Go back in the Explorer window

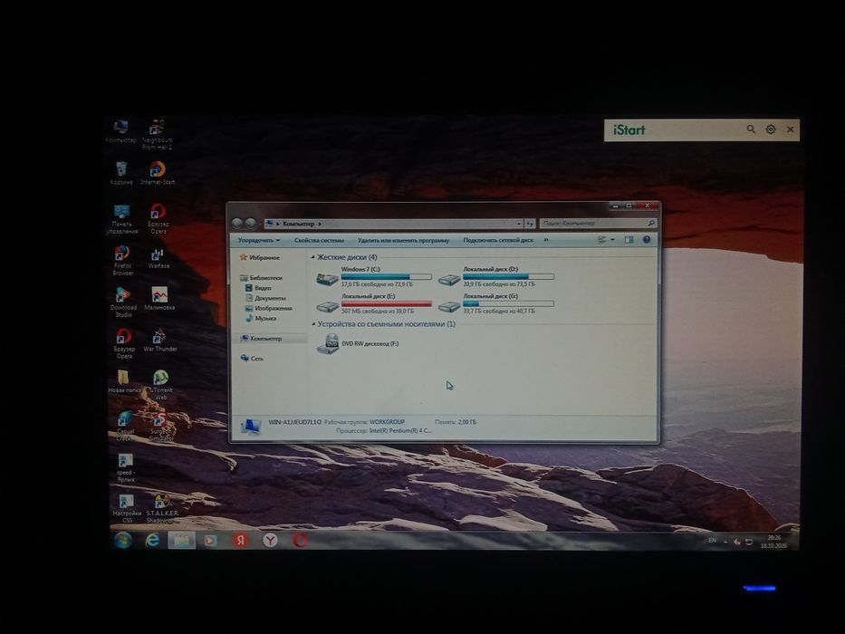[x=236, y=223]
